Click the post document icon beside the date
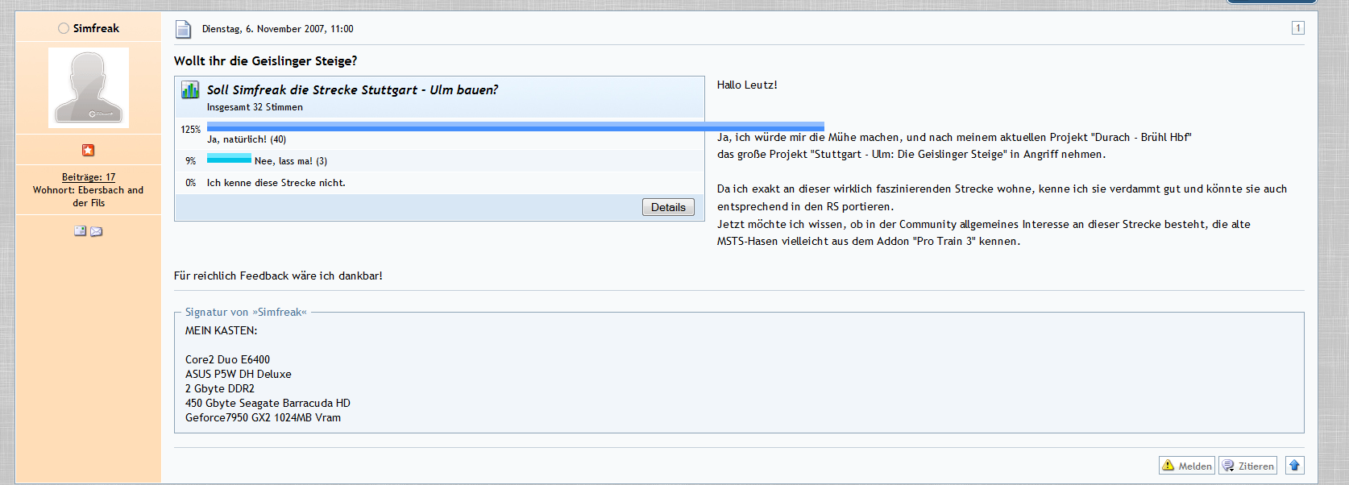Image resolution: width=1349 pixels, height=485 pixels. 184,29
